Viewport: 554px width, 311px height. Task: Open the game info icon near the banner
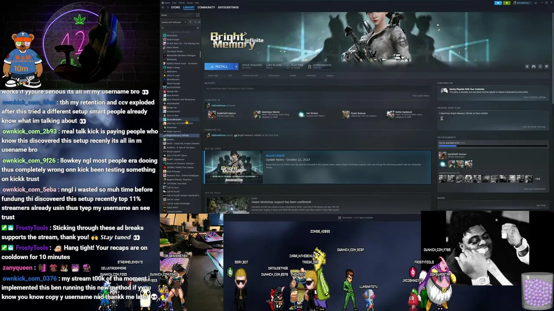[540, 67]
